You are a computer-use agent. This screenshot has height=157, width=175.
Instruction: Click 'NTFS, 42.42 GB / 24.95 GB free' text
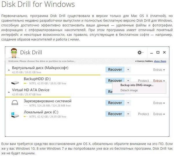(48, 117)
